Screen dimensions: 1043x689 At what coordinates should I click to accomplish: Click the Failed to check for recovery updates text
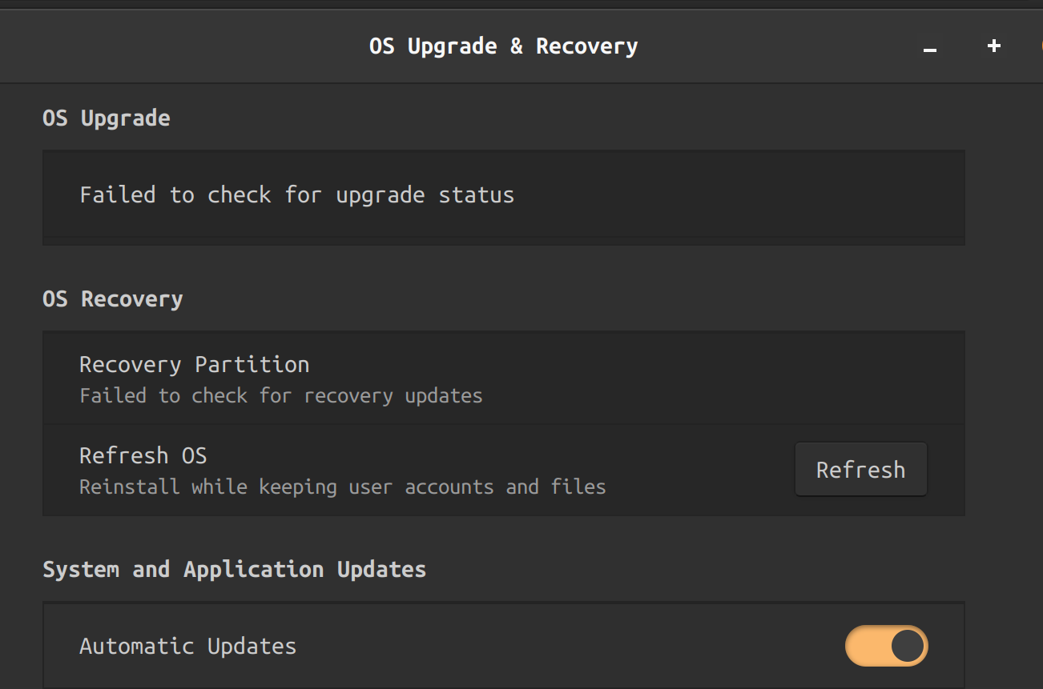tap(280, 395)
